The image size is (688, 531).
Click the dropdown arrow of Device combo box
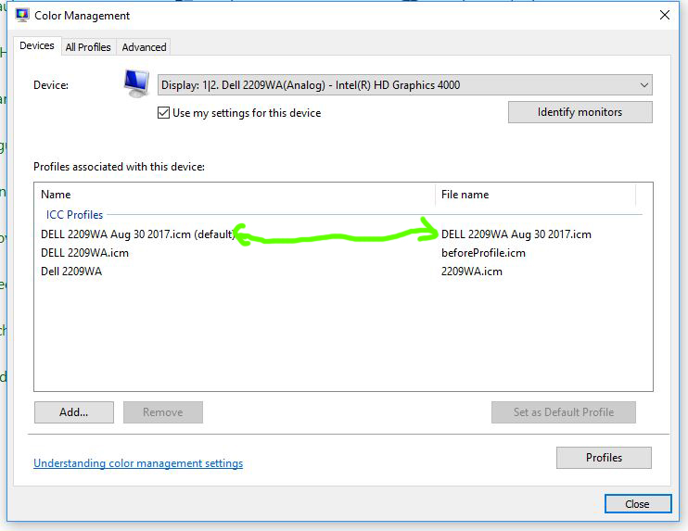(x=643, y=85)
